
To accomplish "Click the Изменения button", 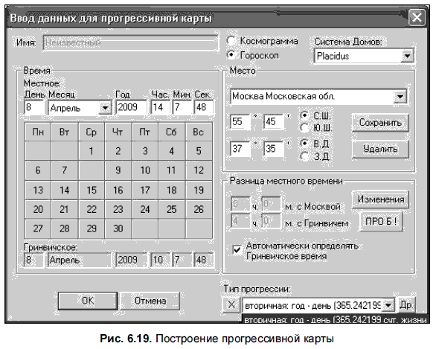I will [380, 199].
